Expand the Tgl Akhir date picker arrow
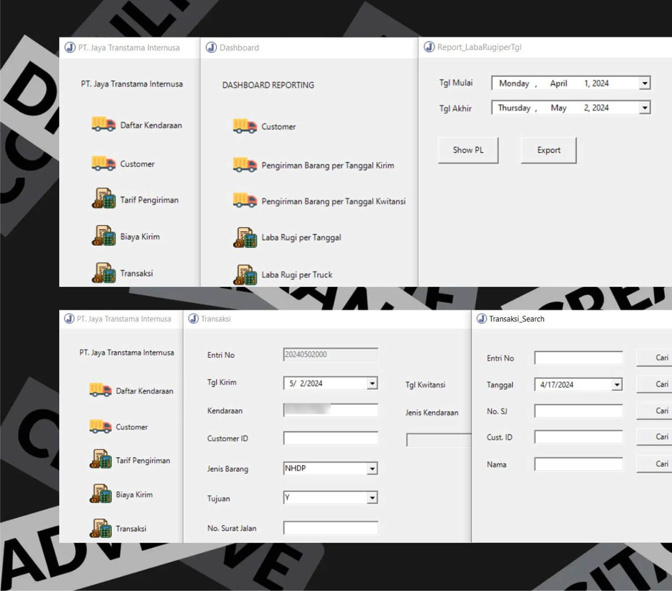This screenshot has height=591, width=672. (644, 108)
